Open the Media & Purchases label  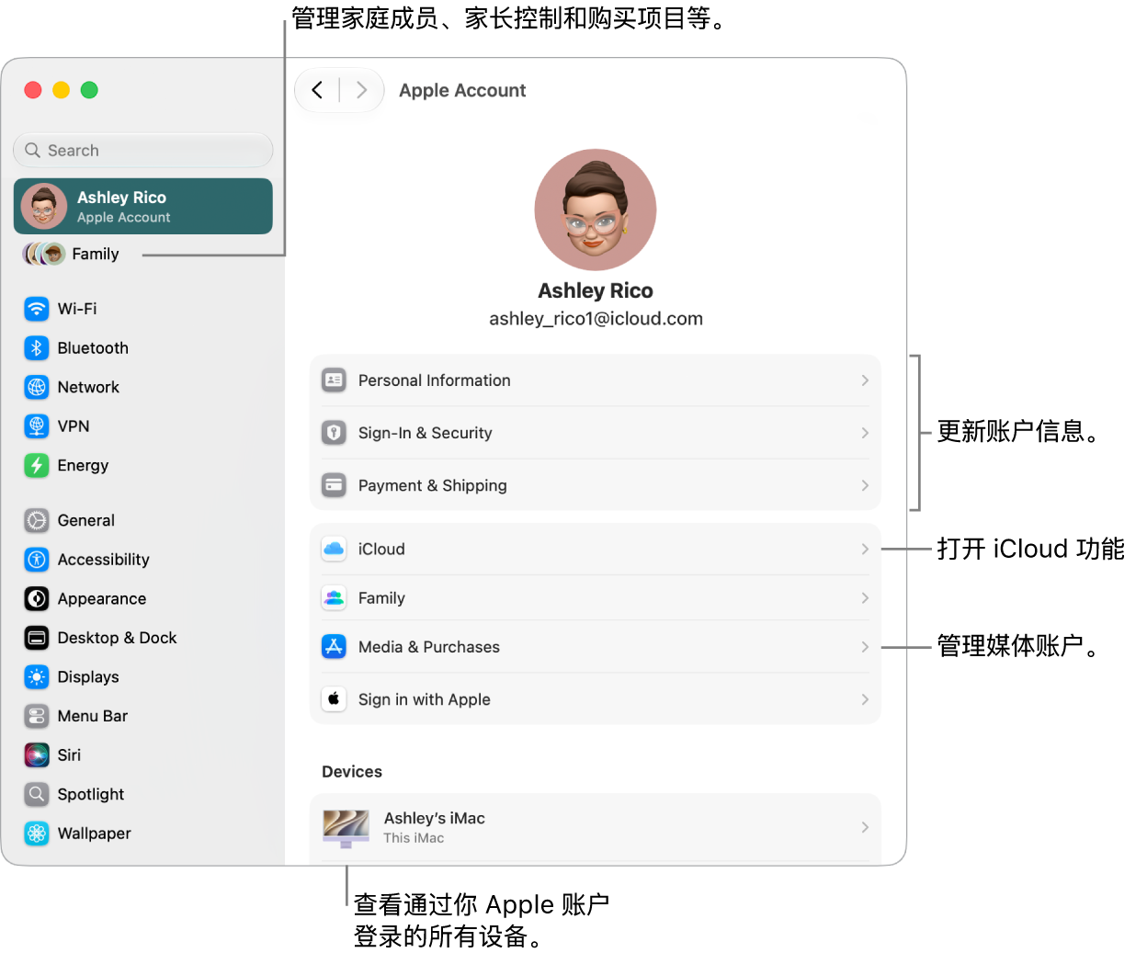[x=428, y=647]
